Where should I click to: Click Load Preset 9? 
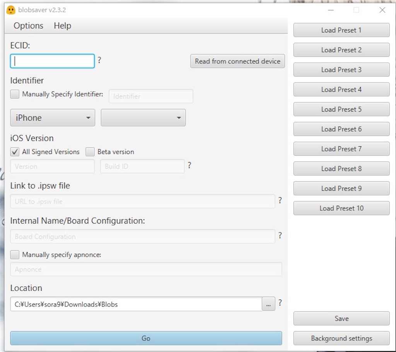point(341,188)
